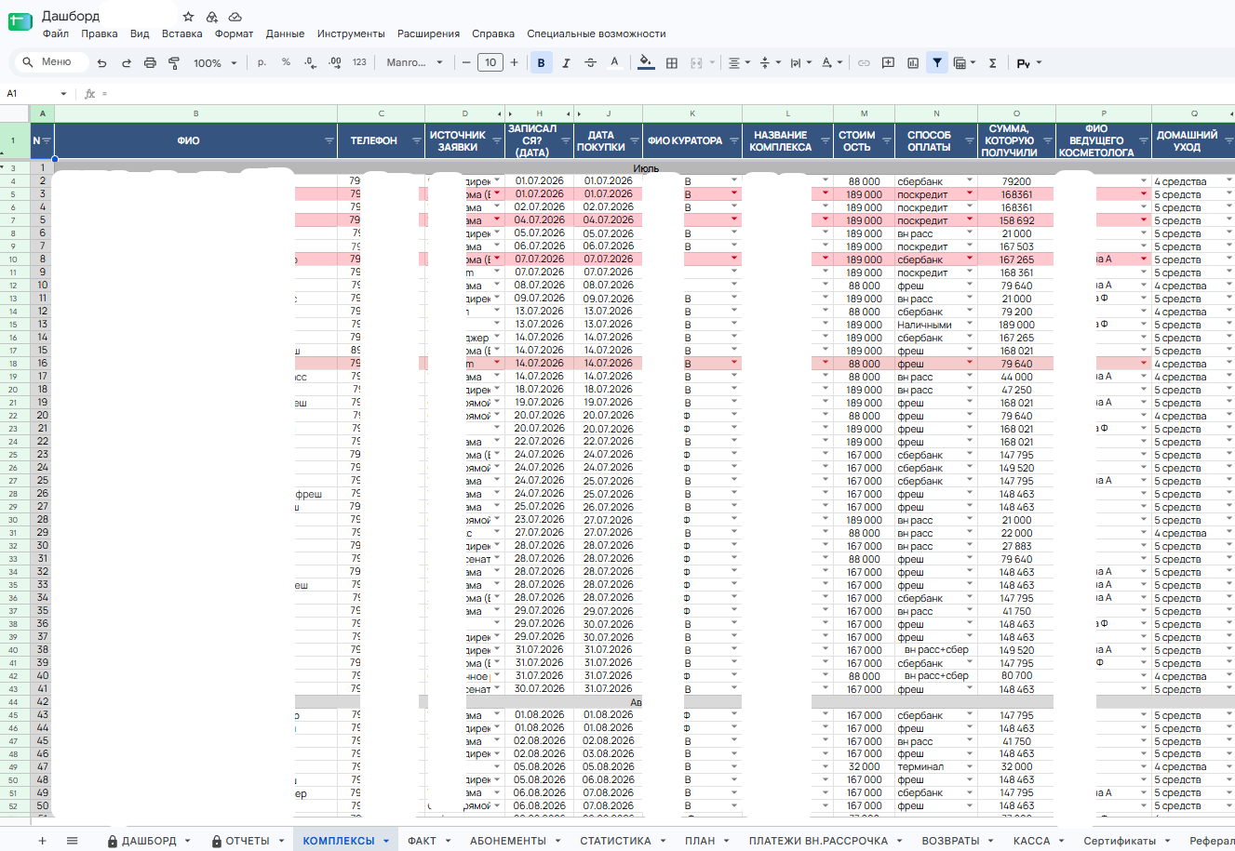Decrease font size with the minus button
This screenshot has height=851, width=1235.
pos(466,62)
